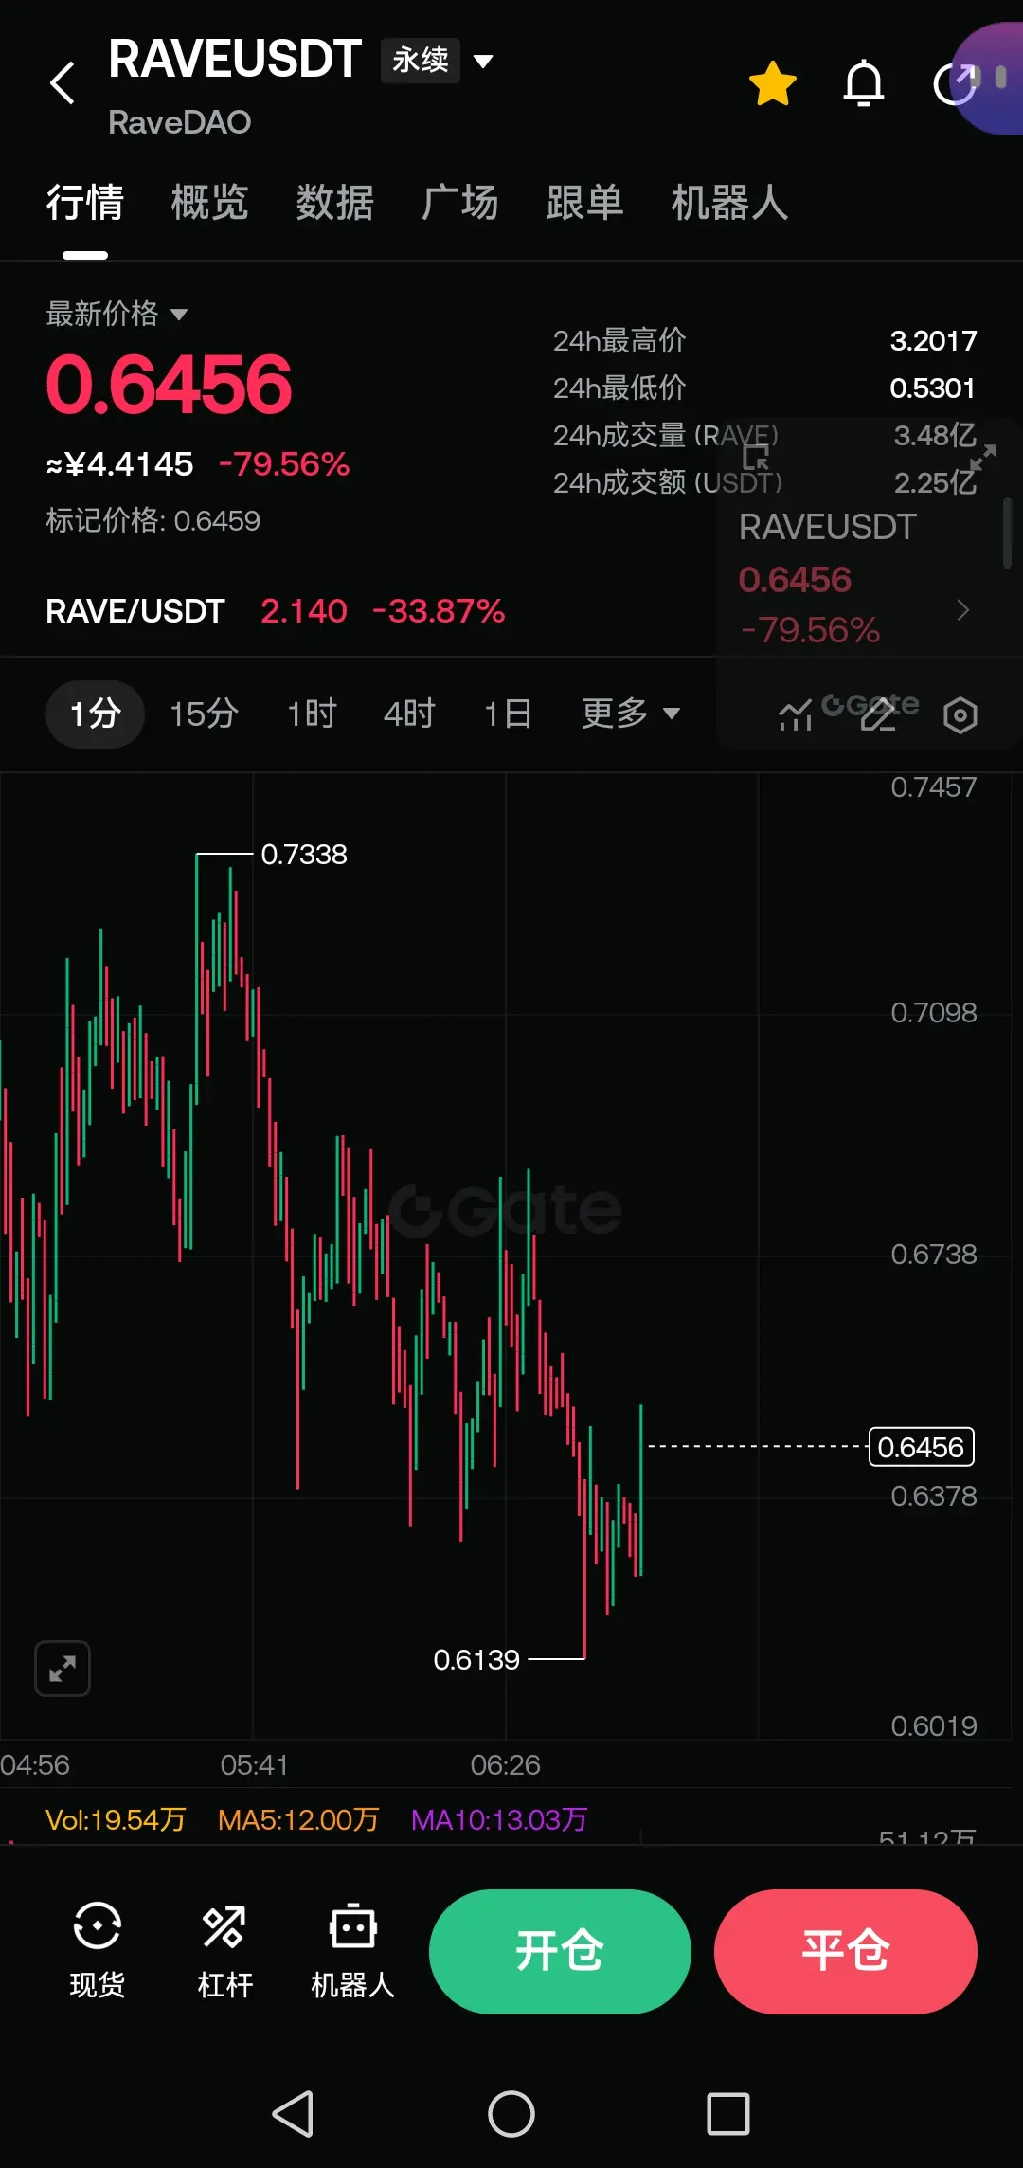
Task: Select the 15分 chart interval
Action: pyautogui.click(x=204, y=714)
